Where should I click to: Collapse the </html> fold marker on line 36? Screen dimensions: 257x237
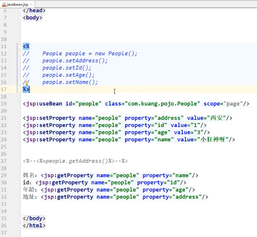coord(20,226)
